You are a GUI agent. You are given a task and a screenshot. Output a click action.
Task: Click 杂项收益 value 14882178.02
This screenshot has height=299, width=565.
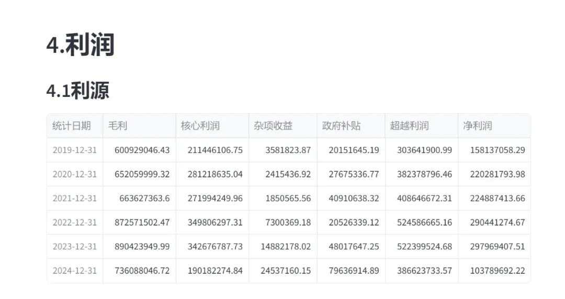tap(282, 247)
